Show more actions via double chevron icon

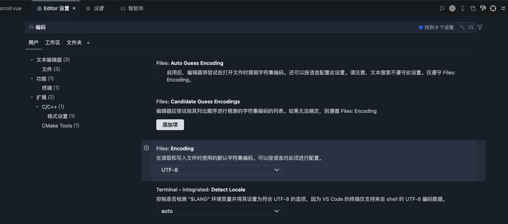point(503,8)
